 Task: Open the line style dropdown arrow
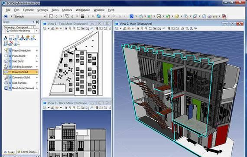77,16
